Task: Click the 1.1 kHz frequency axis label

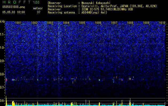Action: pyautogui.click(x=2, y=34)
